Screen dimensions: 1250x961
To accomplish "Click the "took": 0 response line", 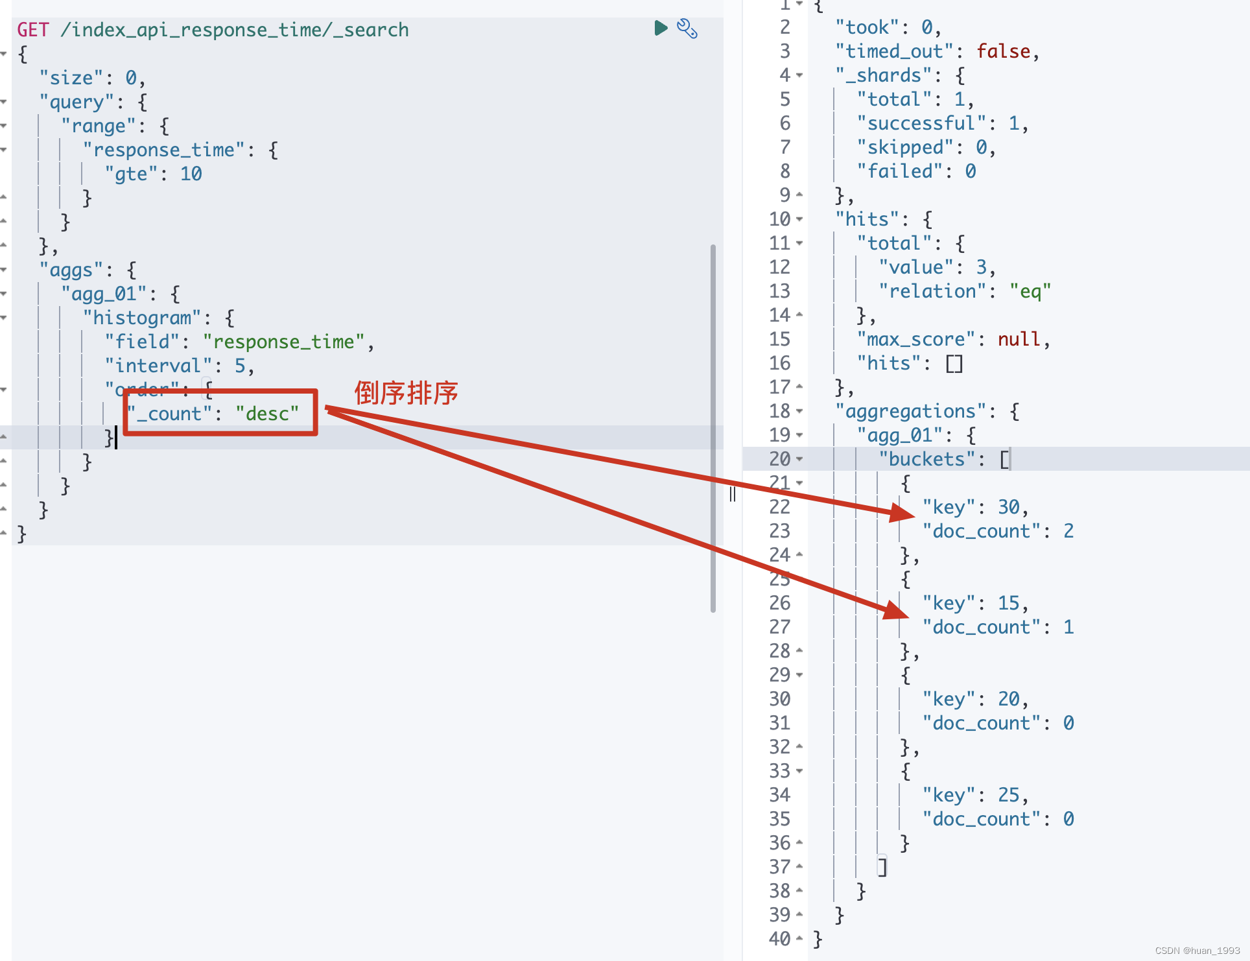I will click(888, 28).
